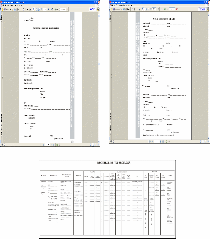The image size is (210, 239).
Task: Open file icon in left Adobe Reader window
Action: point(3,9)
